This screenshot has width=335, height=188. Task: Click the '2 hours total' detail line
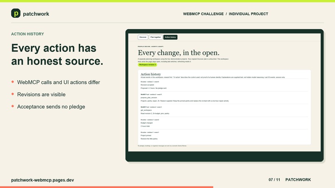[x=145, y=126]
